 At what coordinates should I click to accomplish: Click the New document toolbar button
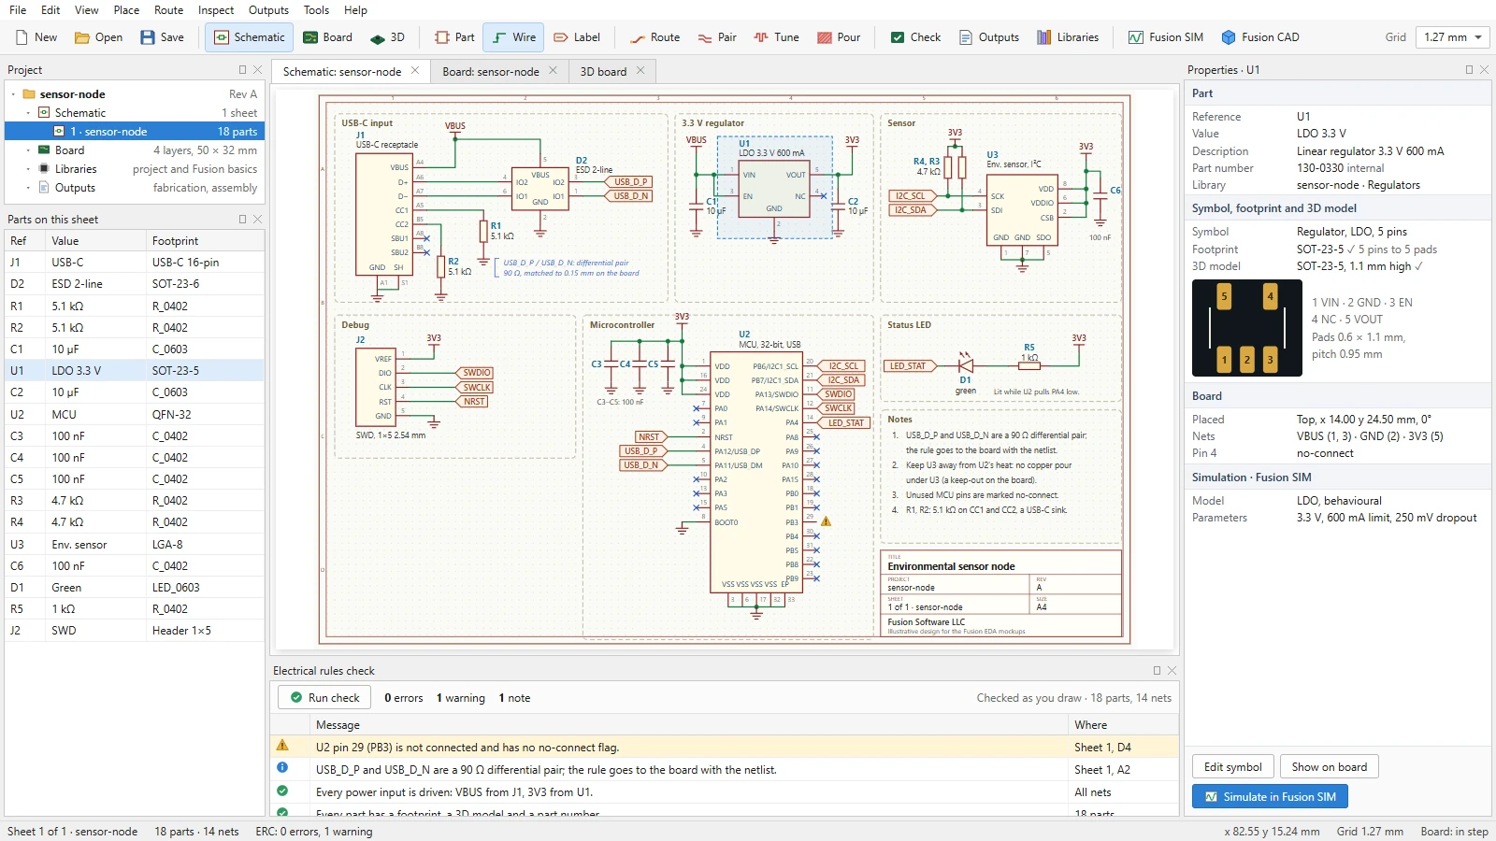click(x=36, y=37)
